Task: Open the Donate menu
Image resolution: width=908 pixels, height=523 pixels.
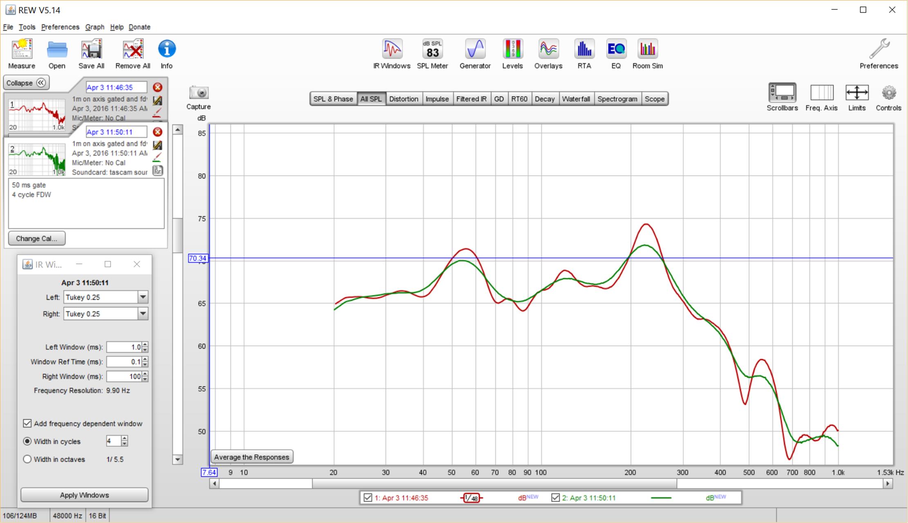Action: pos(139,27)
